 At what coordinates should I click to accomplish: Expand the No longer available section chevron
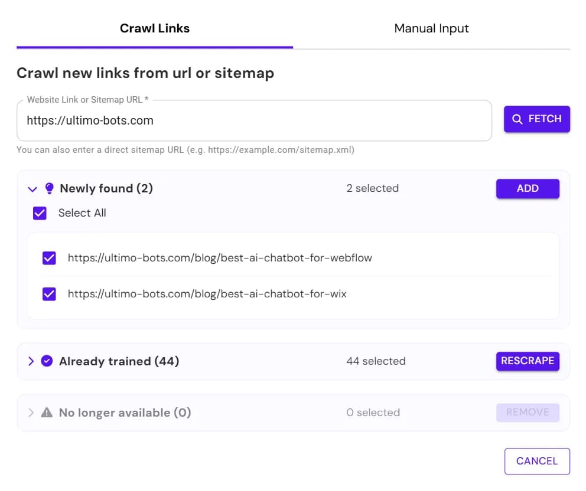[31, 413]
